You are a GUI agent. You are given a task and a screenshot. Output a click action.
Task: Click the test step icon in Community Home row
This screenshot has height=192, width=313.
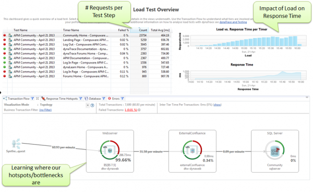pyautogui.click(x=10, y=35)
